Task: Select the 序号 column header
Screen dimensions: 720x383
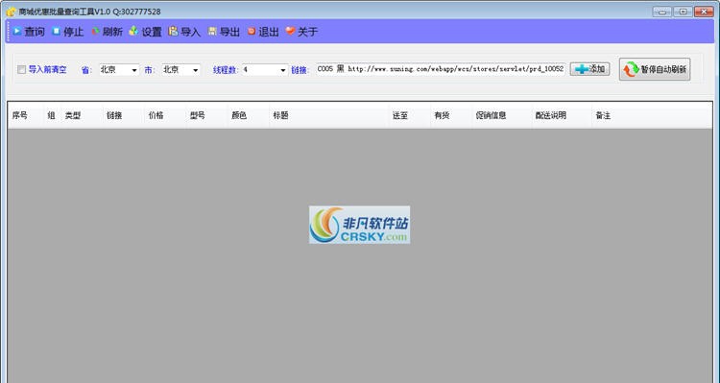Action: click(x=26, y=115)
